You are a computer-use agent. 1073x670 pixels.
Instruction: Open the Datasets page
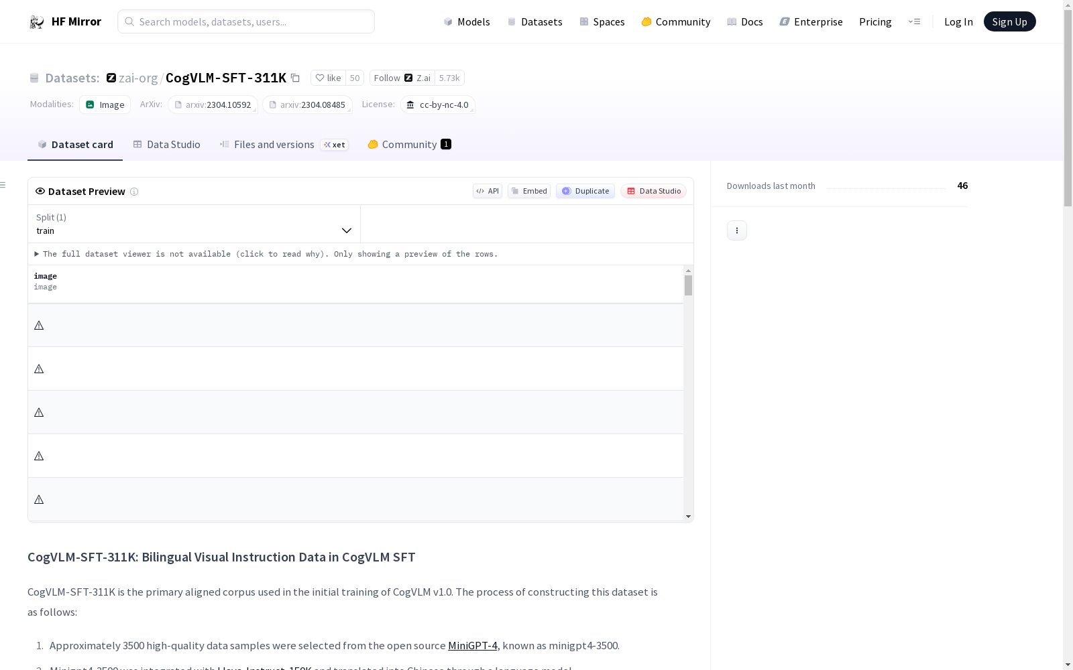pos(534,21)
